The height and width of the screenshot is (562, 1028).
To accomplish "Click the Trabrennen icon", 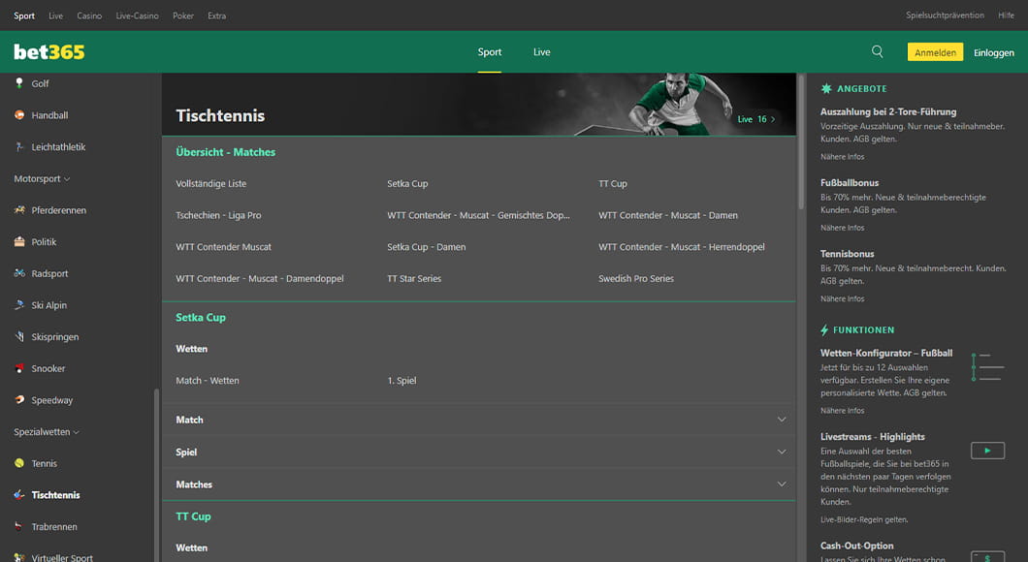I will pyautogui.click(x=19, y=526).
